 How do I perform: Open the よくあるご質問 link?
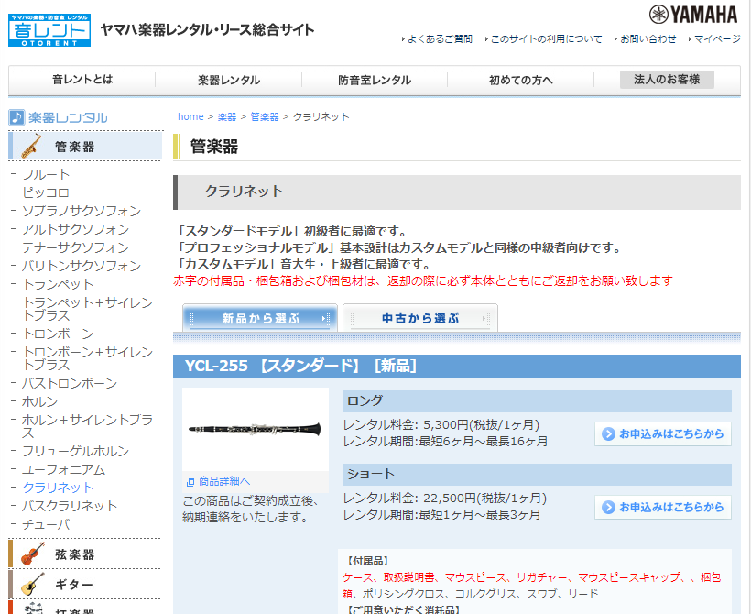[x=440, y=38]
